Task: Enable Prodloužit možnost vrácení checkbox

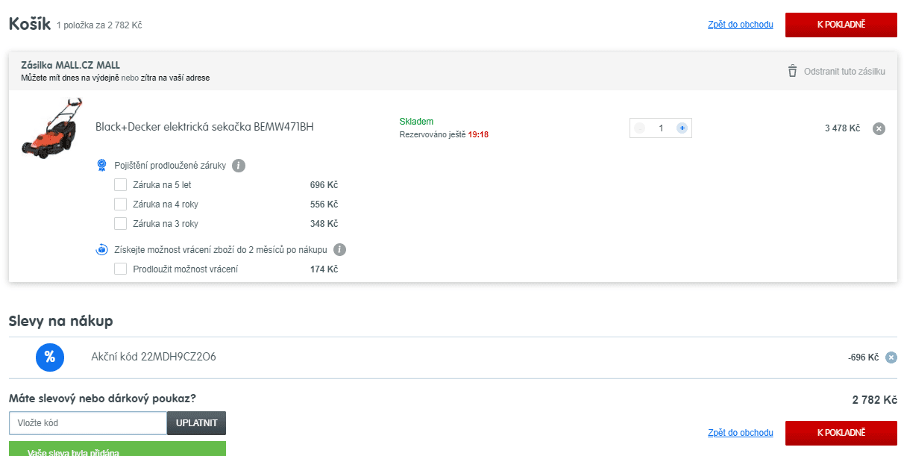Action: [120, 269]
